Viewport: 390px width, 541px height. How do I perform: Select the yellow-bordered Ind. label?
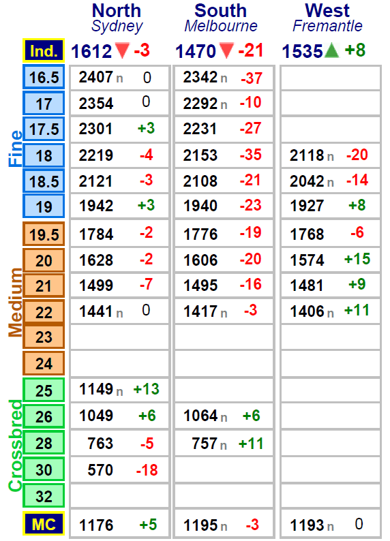point(44,50)
